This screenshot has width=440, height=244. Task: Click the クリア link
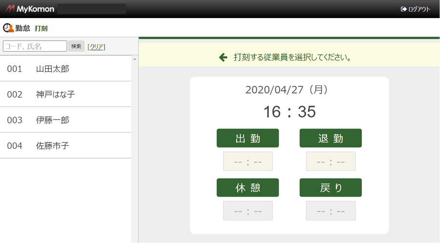(x=96, y=46)
